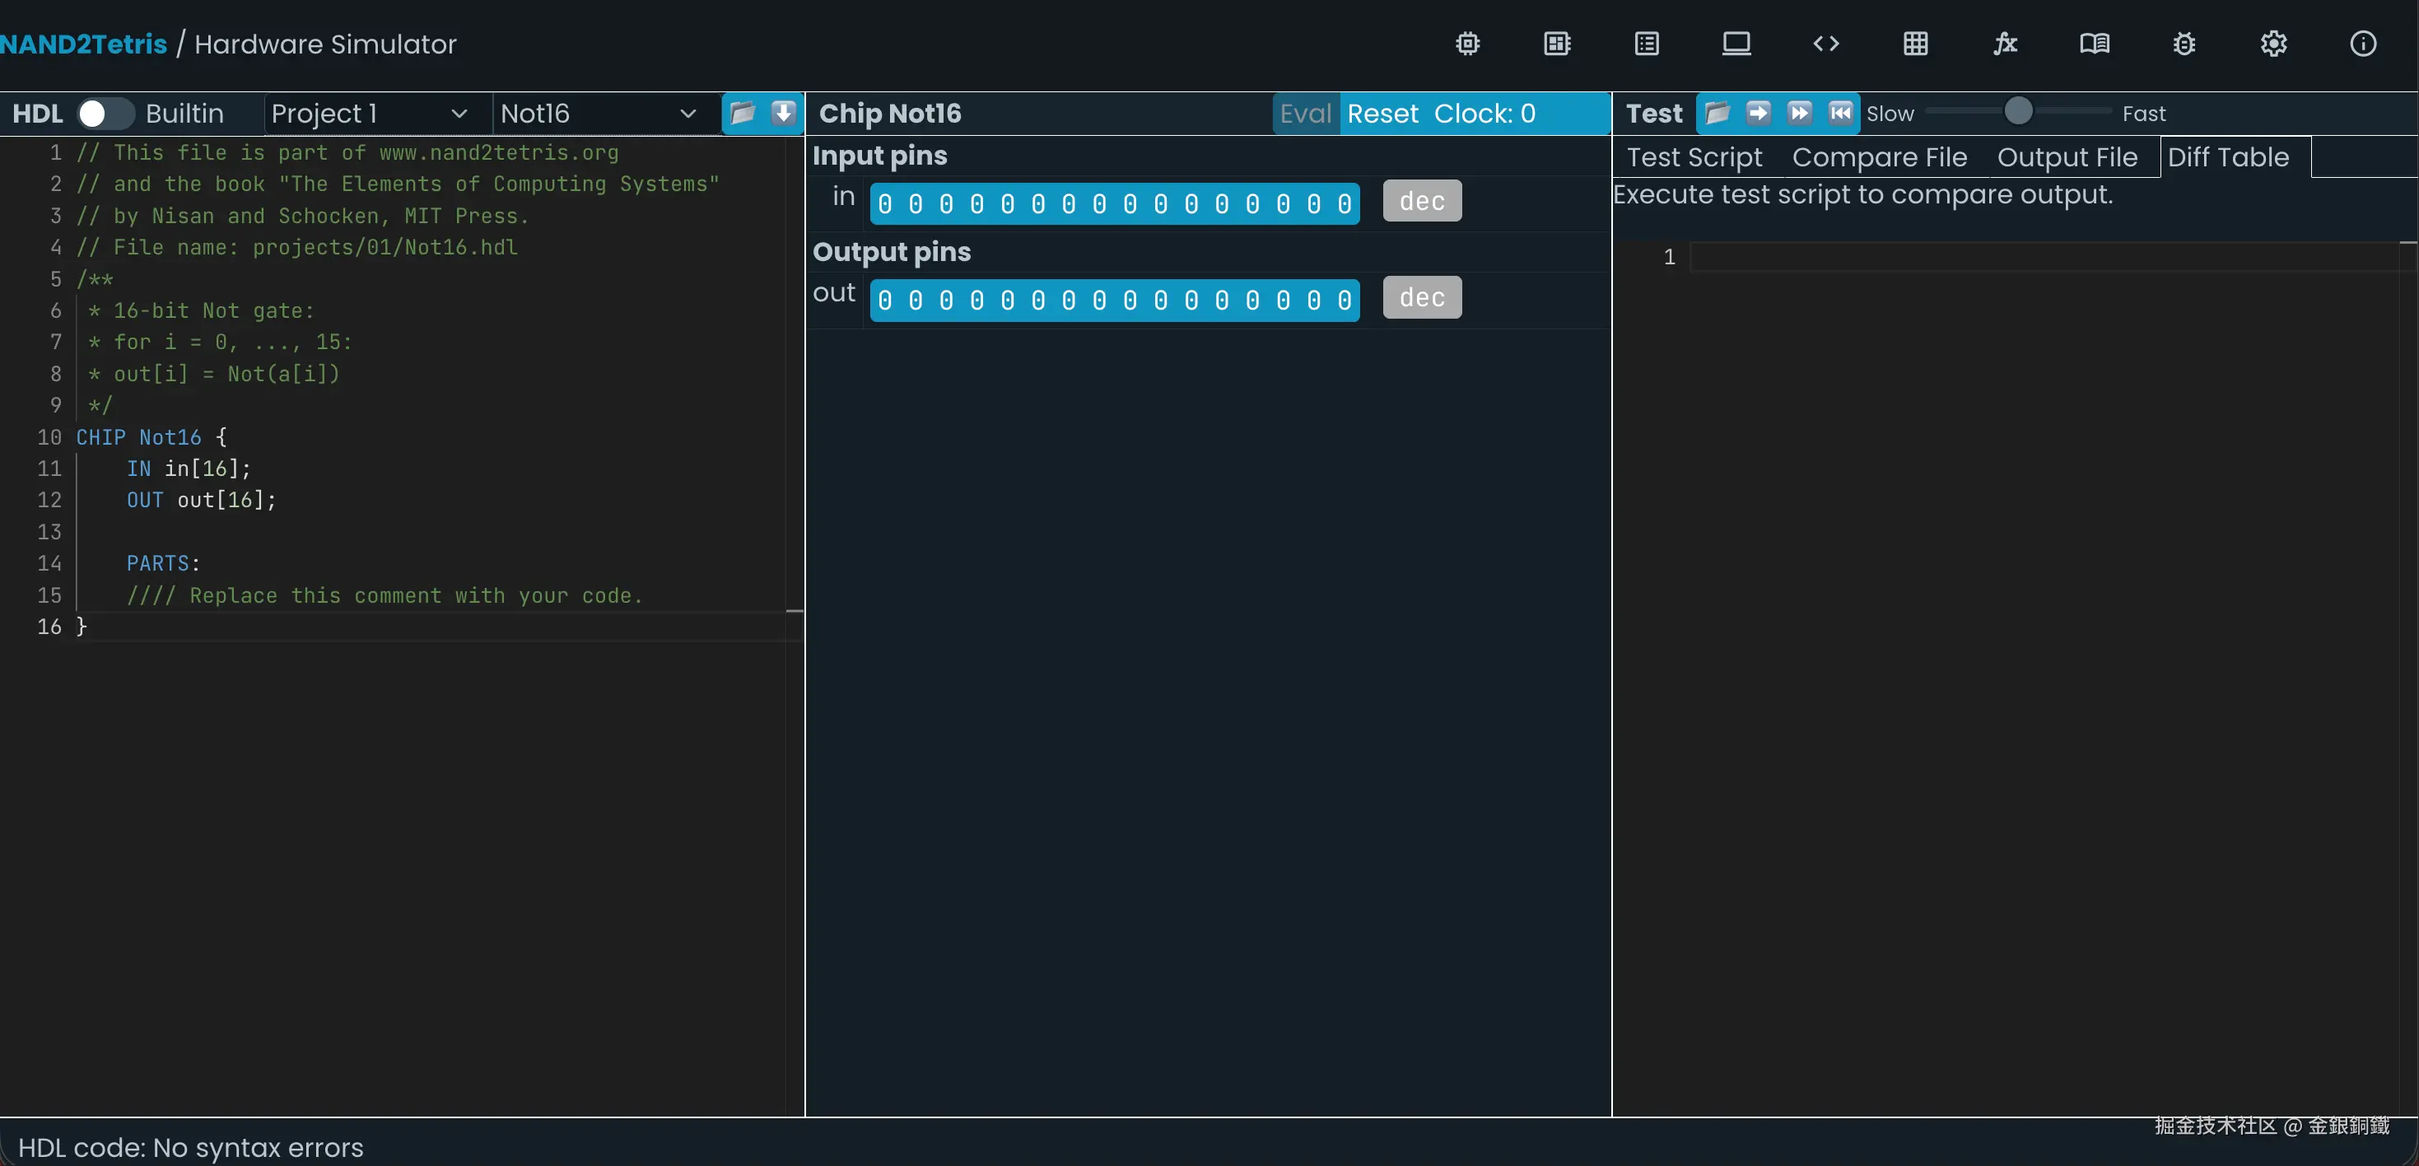This screenshot has width=2419, height=1166.
Task: Change out pin dec format
Action: (x=1422, y=297)
